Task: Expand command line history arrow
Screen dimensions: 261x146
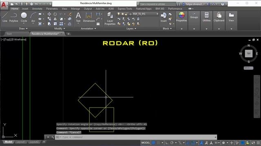Action: click(215, 137)
